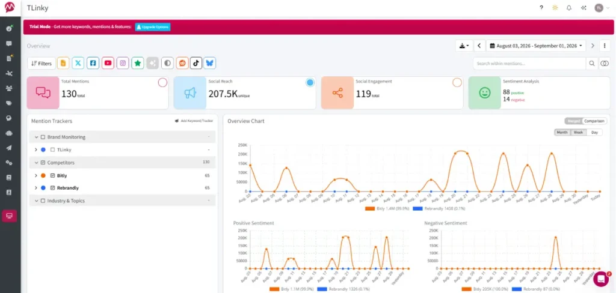Open the download export dropdown
This screenshot has height=293, width=616.
pyautogui.click(x=464, y=46)
